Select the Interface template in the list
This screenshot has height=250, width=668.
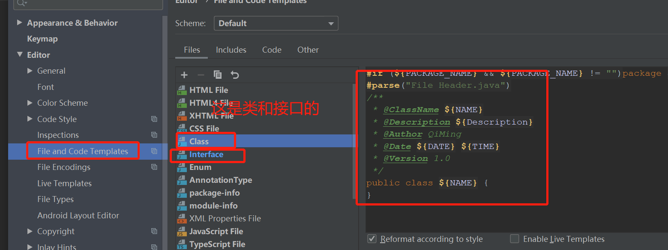click(x=208, y=155)
